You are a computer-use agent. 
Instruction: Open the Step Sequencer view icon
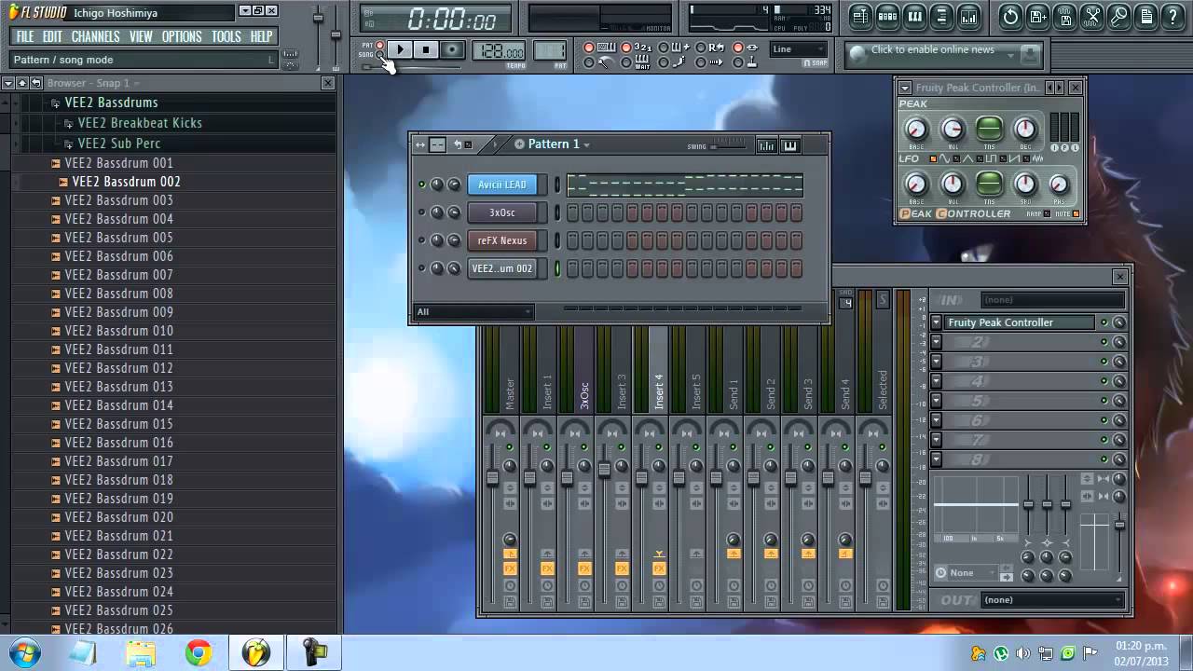[887, 16]
